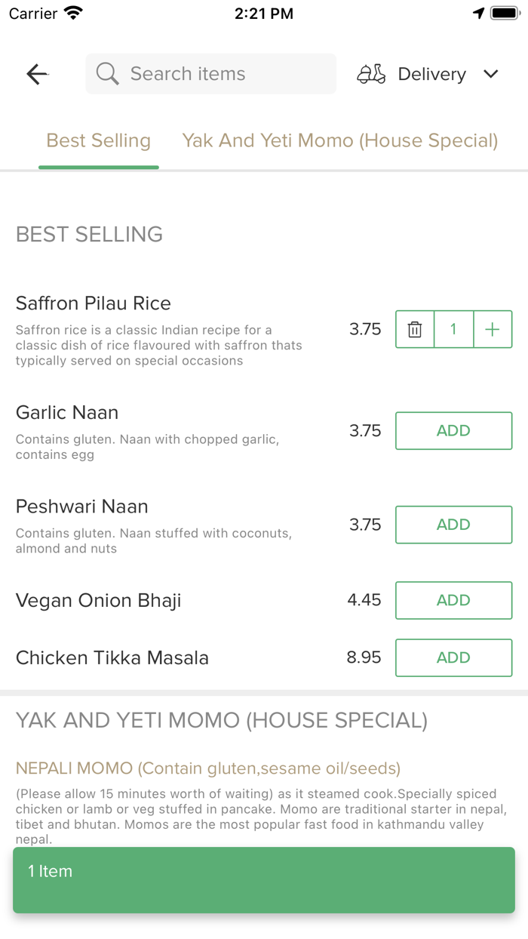This screenshot has width=528, height=939.
Task: Open the Saffron Pilau Rice item name
Action: [94, 303]
